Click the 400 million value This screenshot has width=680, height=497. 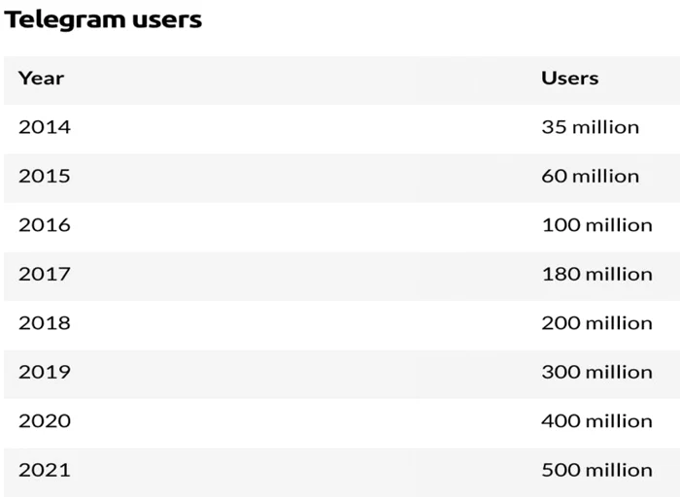pos(597,420)
